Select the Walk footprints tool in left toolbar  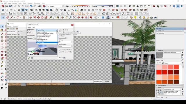pyautogui.click(x=2, y=88)
